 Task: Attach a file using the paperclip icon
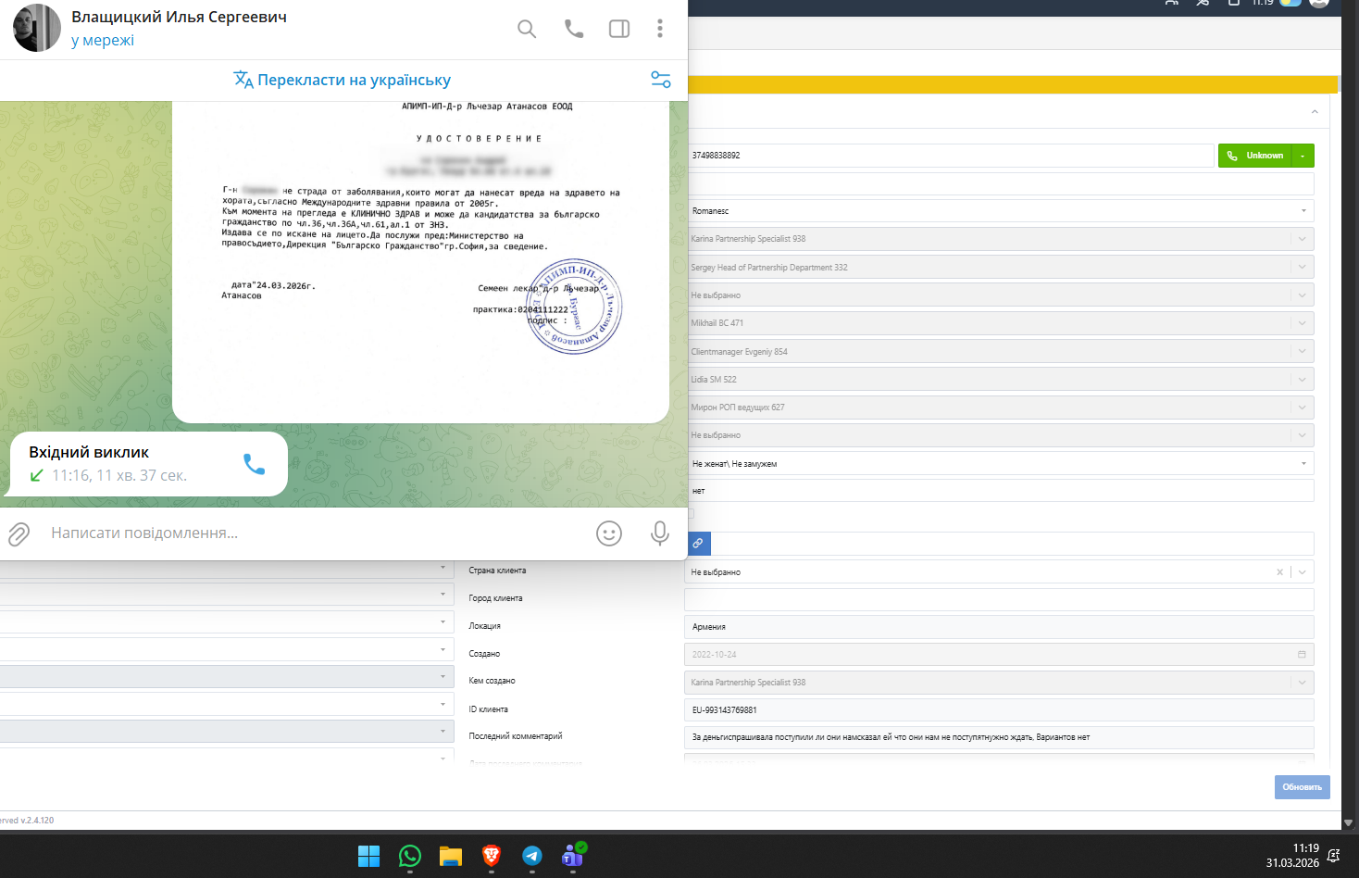pyautogui.click(x=19, y=533)
